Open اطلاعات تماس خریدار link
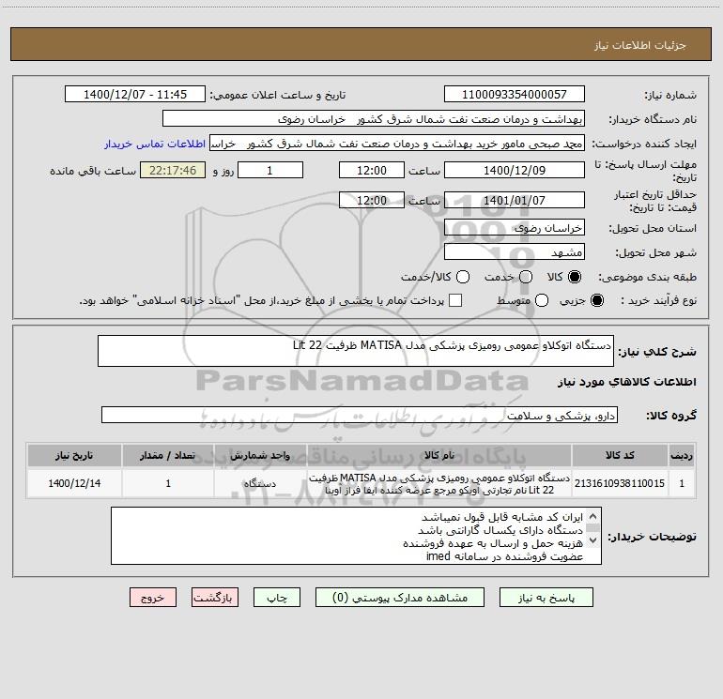The height and width of the screenshot is (699, 723). click(x=155, y=144)
